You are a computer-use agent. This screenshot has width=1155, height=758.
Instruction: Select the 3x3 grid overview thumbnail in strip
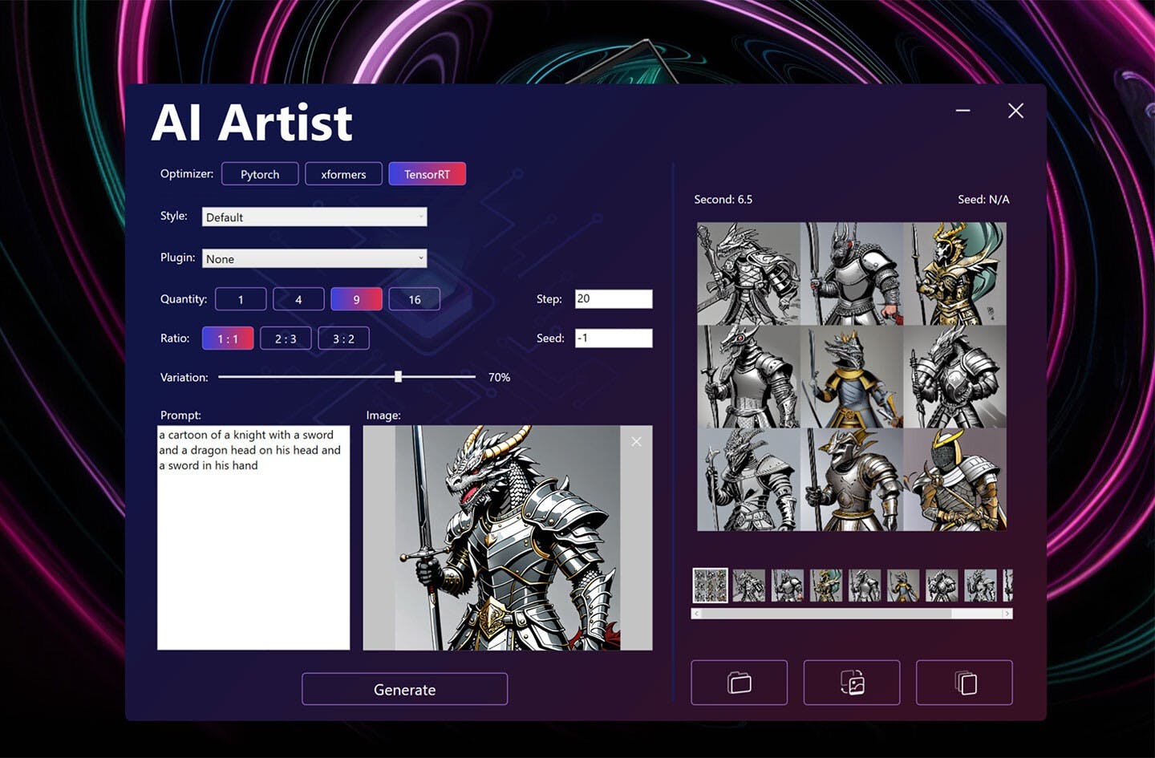click(711, 586)
